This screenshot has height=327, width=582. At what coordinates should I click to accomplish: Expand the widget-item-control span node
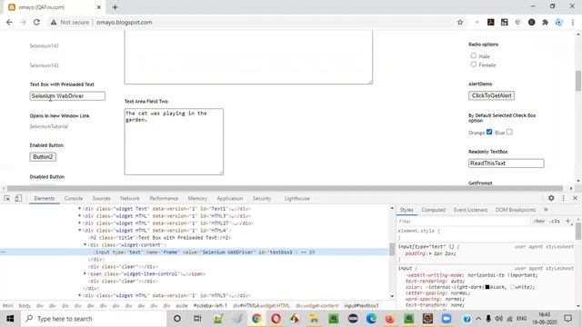pyautogui.click(x=85, y=273)
